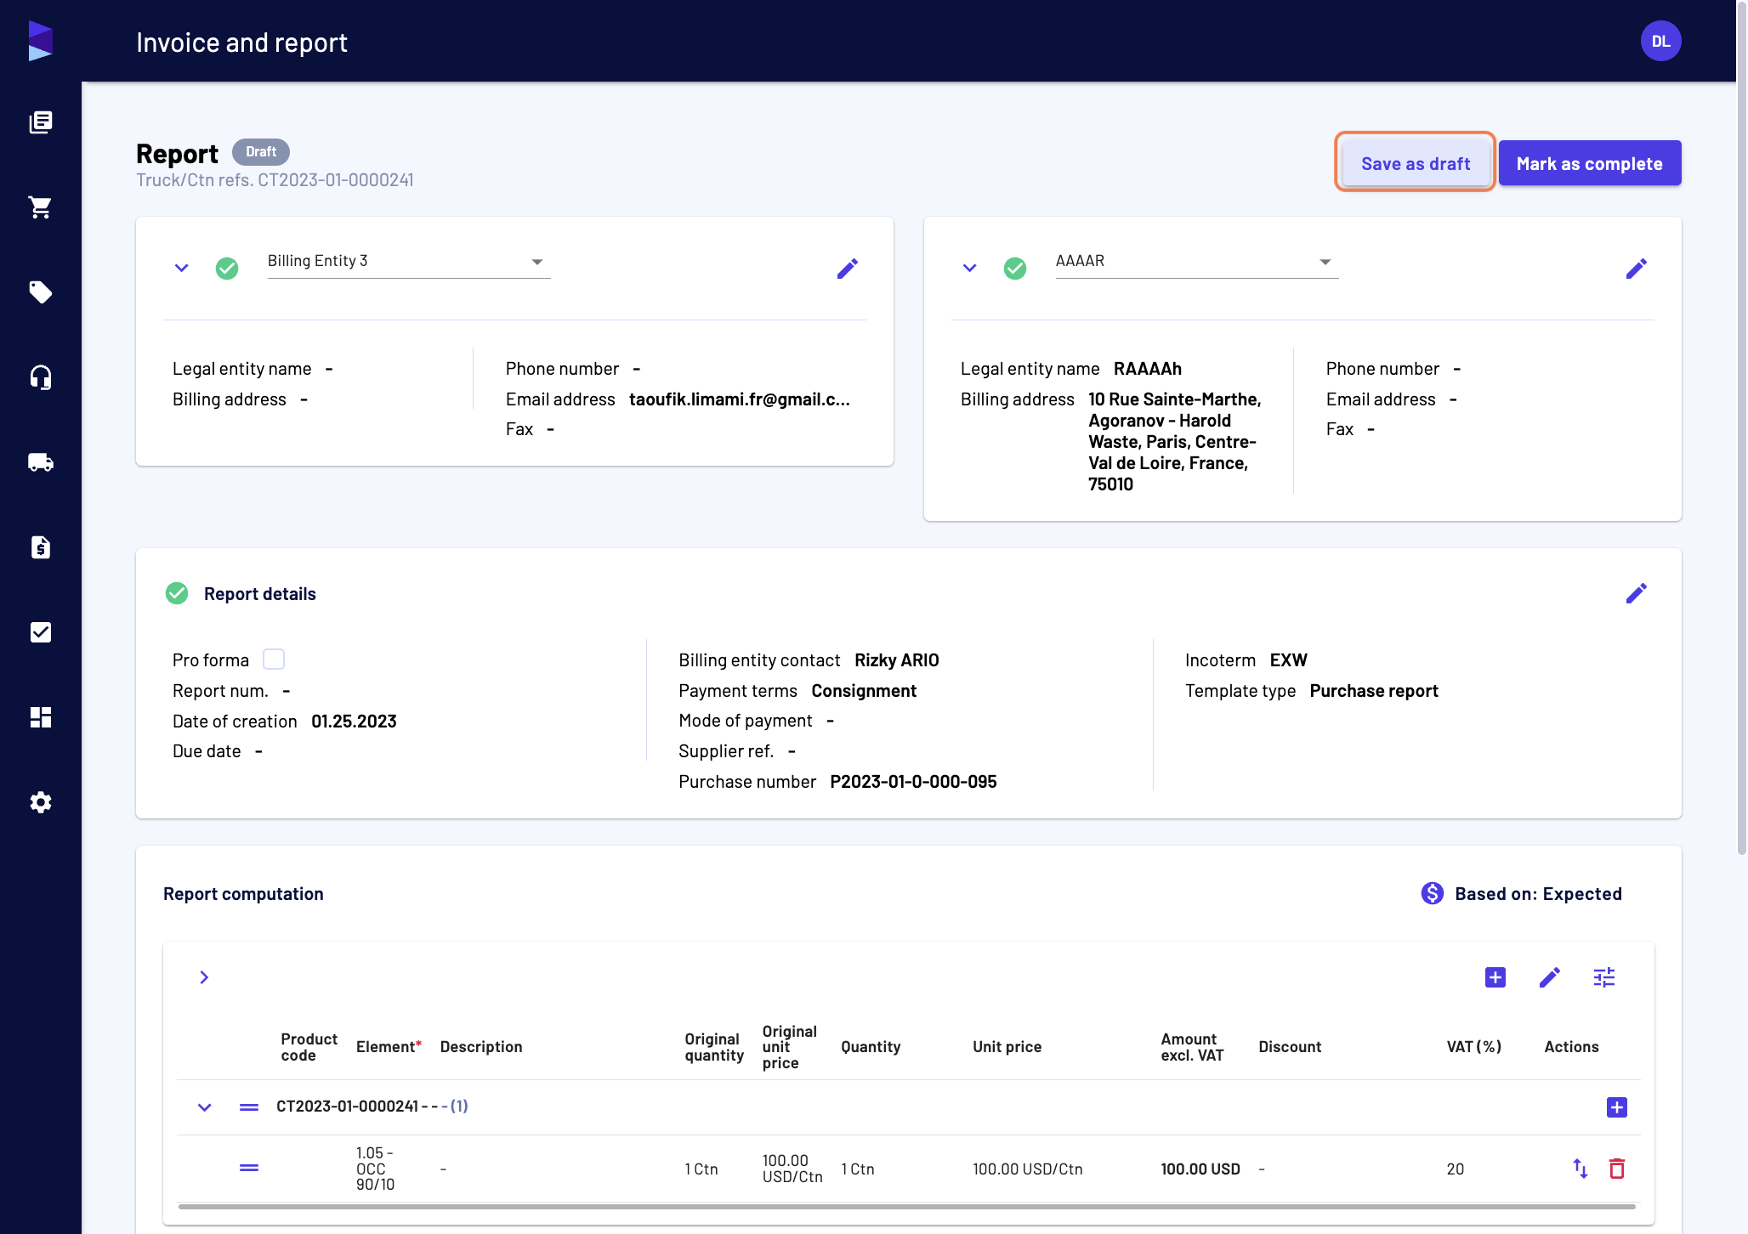Click Mark as complete button
Screen dimensions: 1748x1234
coord(1590,163)
